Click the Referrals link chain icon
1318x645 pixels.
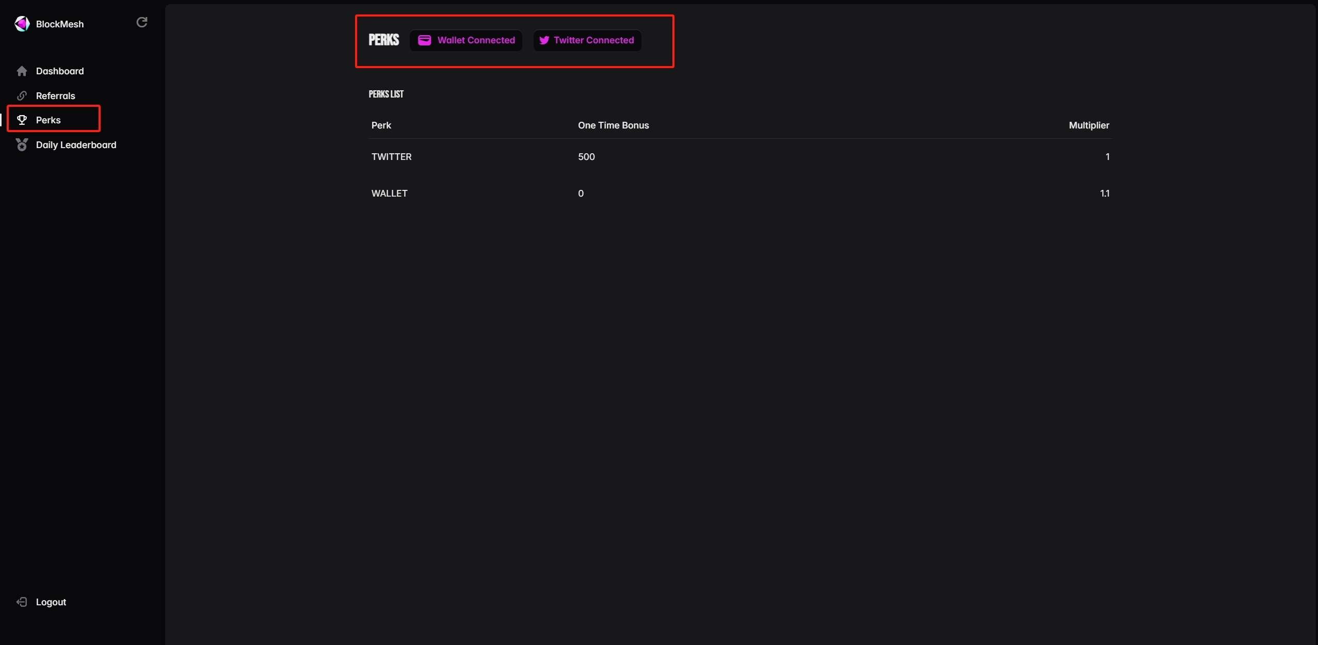click(22, 96)
